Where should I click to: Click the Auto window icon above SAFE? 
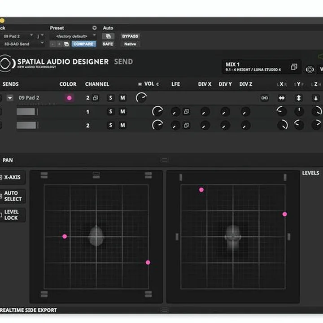click(x=108, y=36)
